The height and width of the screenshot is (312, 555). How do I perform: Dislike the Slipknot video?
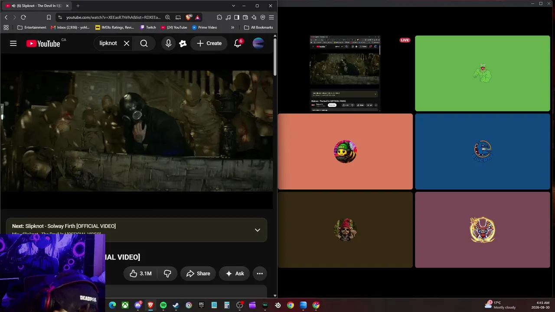pyautogui.click(x=167, y=273)
